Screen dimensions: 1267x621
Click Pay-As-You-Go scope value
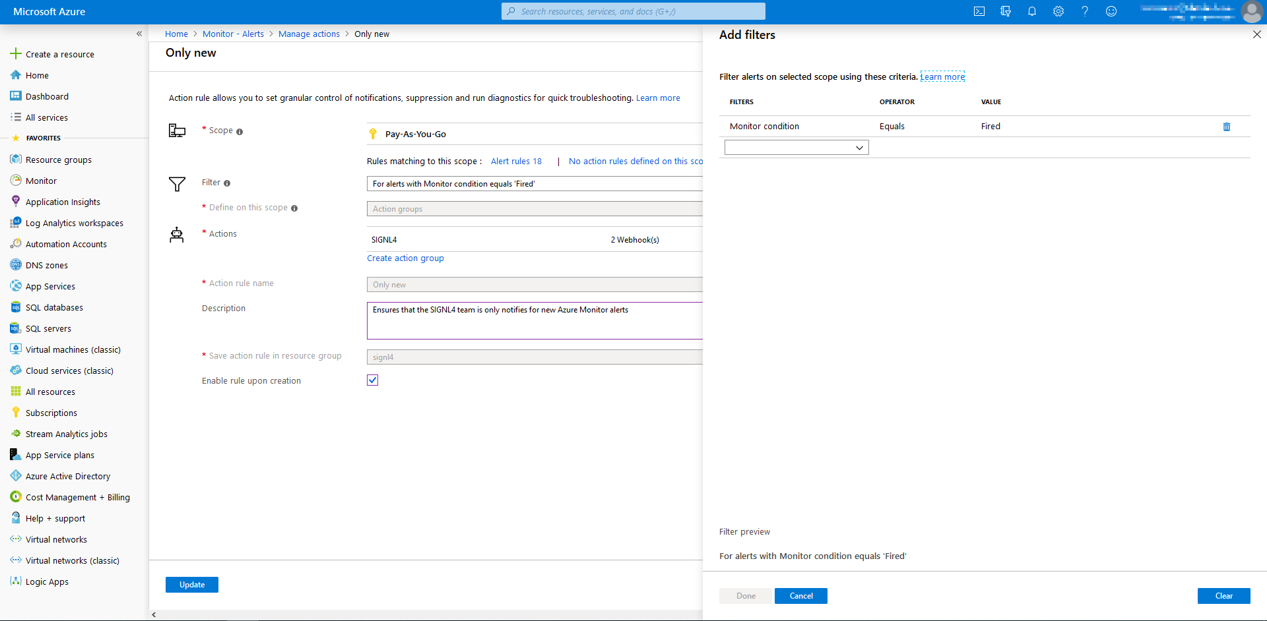[416, 134]
